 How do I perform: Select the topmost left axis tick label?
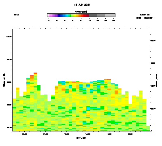(x=9, y=37)
